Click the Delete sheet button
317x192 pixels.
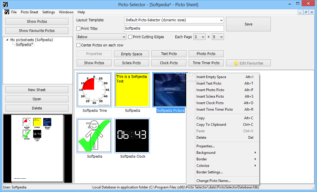tap(37, 108)
